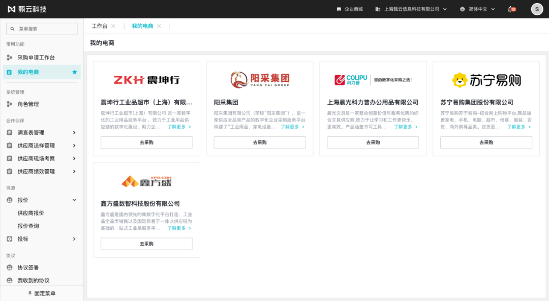Open the notification bell
This screenshot has height=301, width=549.
[511, 9]
